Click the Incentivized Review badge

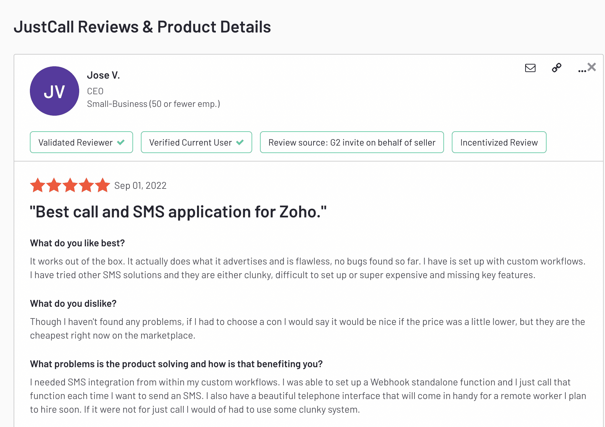click(x=499, y=142)
